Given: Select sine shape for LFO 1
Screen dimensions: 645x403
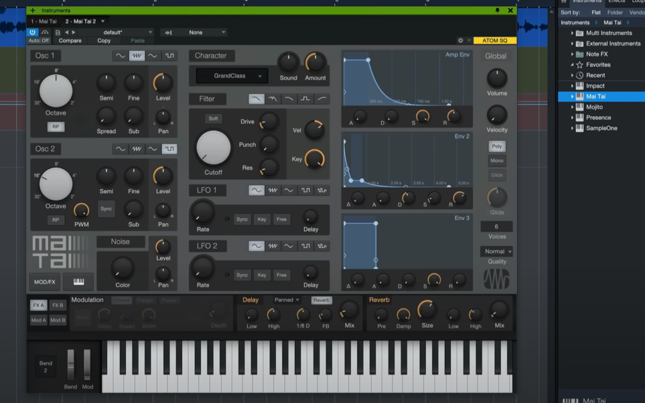Looking at the screenshot, I should coord(256,190).
